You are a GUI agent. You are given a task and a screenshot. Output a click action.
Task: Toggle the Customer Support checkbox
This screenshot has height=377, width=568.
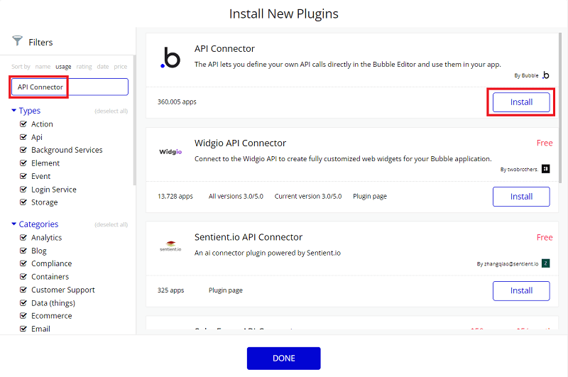tap(23, 290)
